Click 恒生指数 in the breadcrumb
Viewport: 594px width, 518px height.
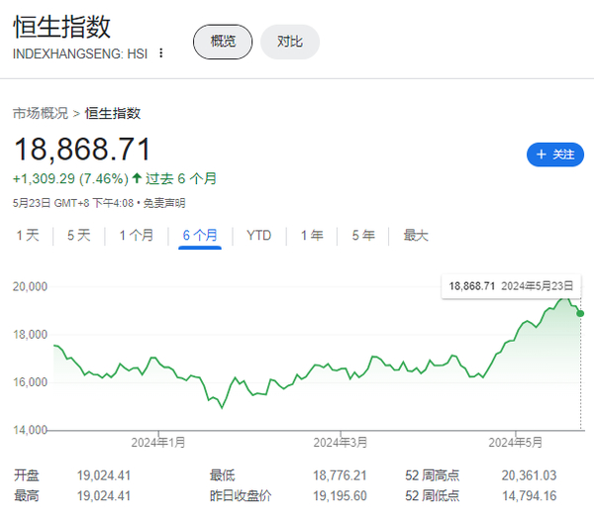pos(113,113)
